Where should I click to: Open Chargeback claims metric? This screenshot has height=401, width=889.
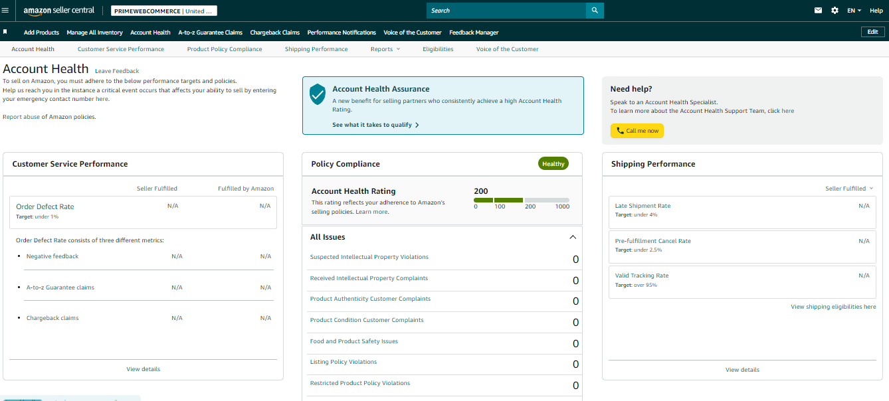pos(52,318)
